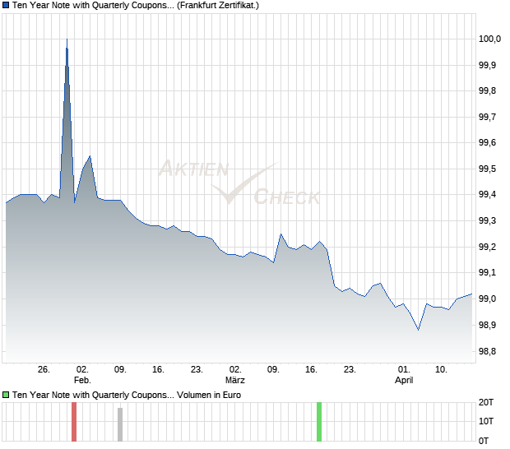Click the lowest price dip in early April
The width and height of the screenshot is (510, 449).
tap(418, 330)
